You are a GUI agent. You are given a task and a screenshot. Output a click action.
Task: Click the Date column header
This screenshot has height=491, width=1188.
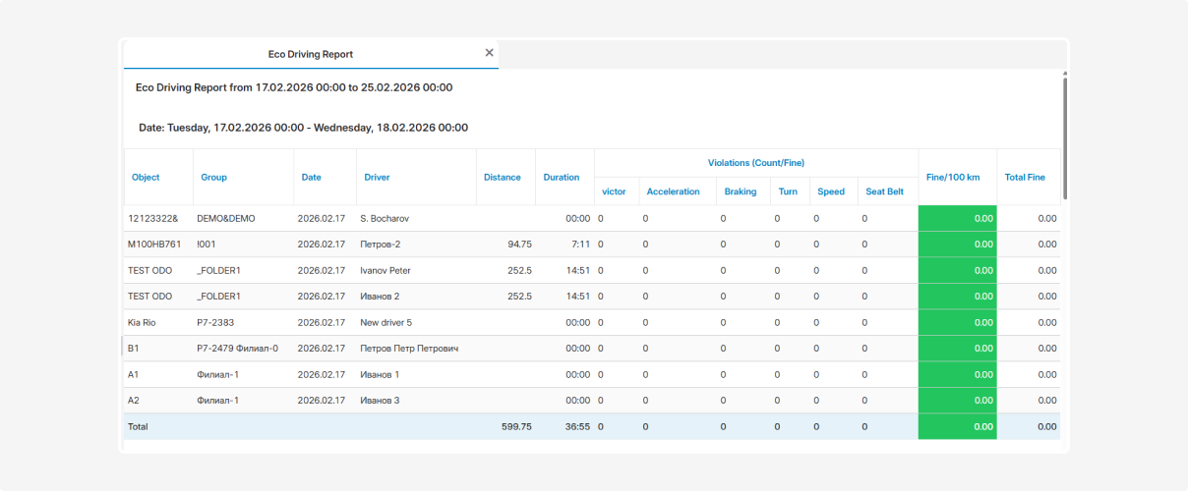(x=311, y=178)
